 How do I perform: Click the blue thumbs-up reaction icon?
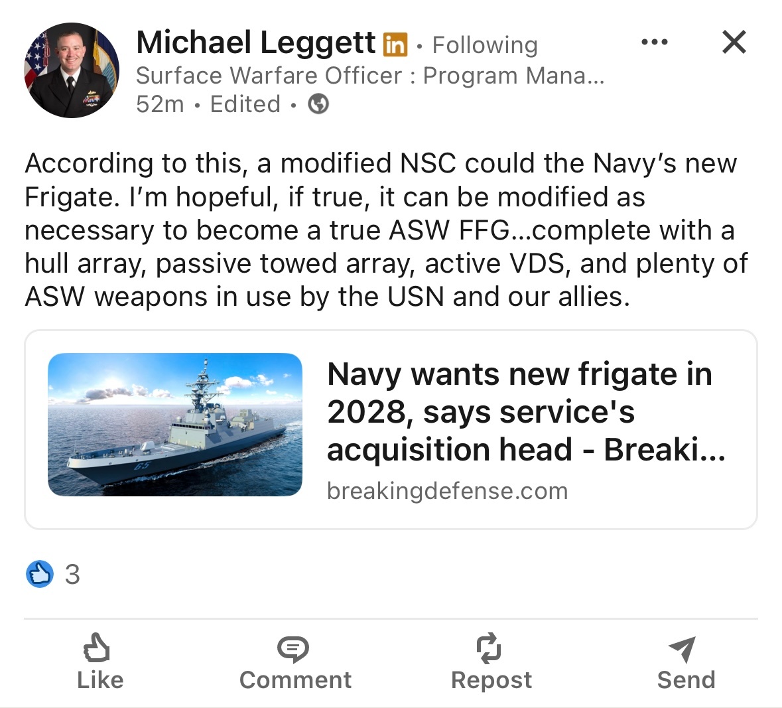coord(39,574)
